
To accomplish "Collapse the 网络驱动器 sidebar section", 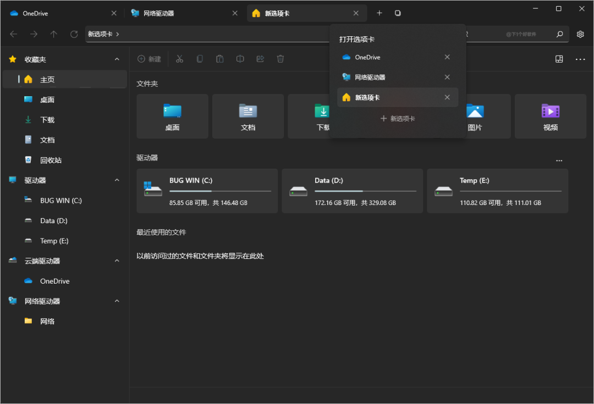I will [117, 301].
